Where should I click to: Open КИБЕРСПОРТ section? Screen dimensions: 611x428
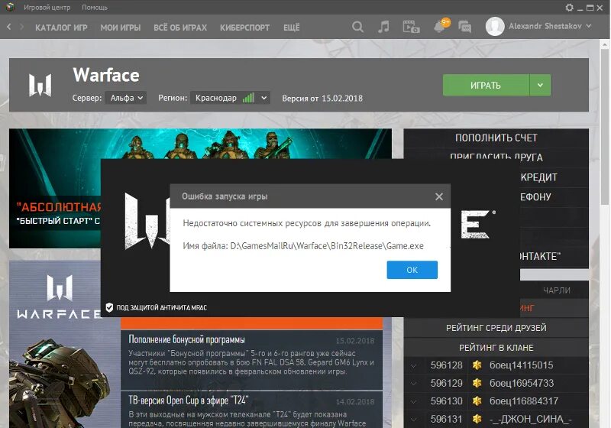[x=244, y=28]
